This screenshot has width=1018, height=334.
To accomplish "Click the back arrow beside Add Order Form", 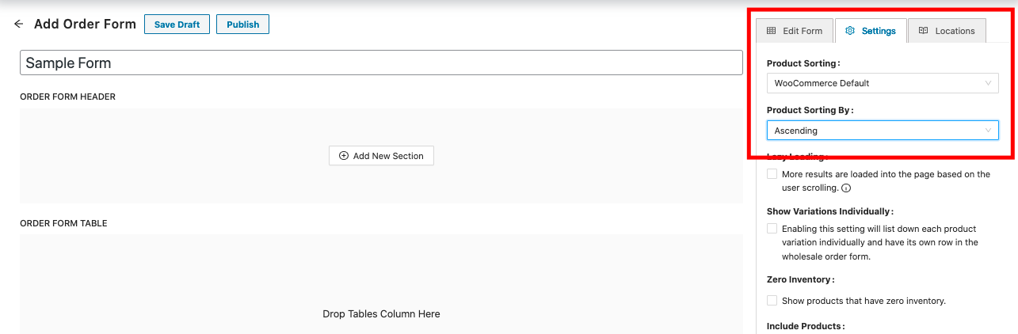I will coord(19,25).
